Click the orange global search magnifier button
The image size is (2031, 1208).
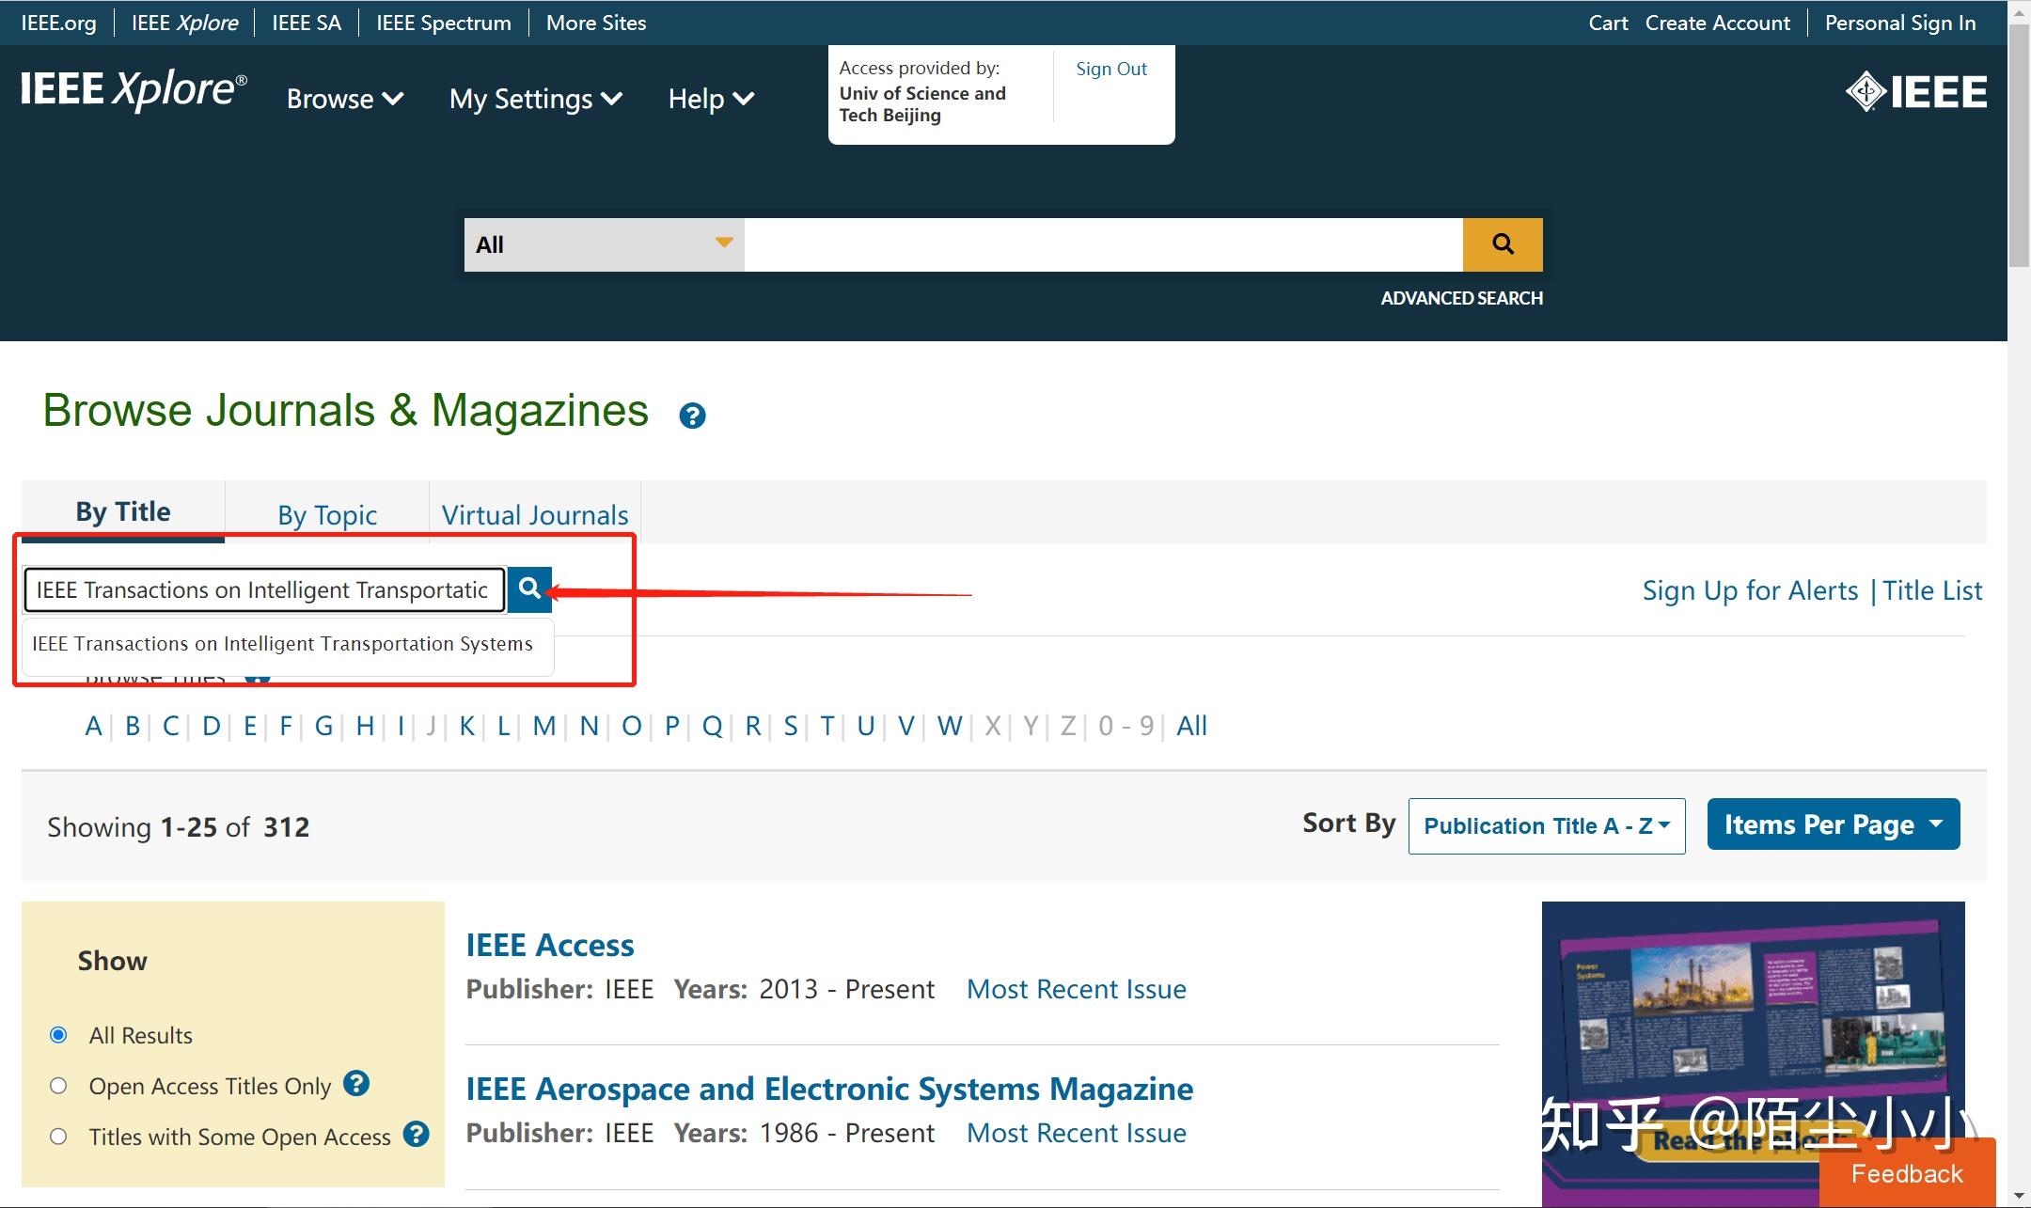(1502, 244)
